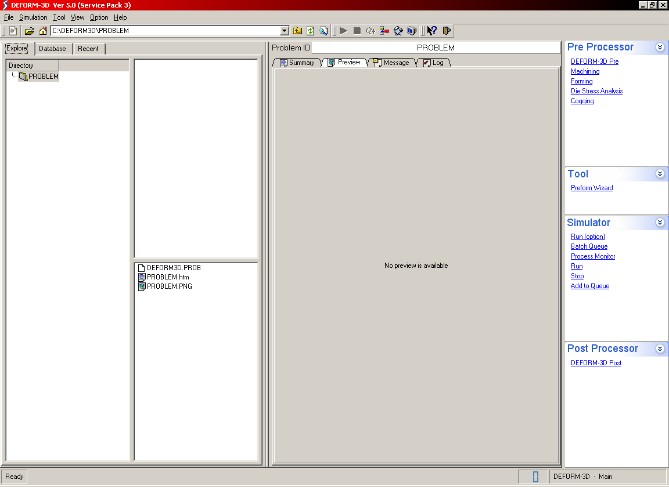Image resolution: width=669 pixels, height=487 pixels.
Task: Open the Cogging link
Action: tap(582, 101)
